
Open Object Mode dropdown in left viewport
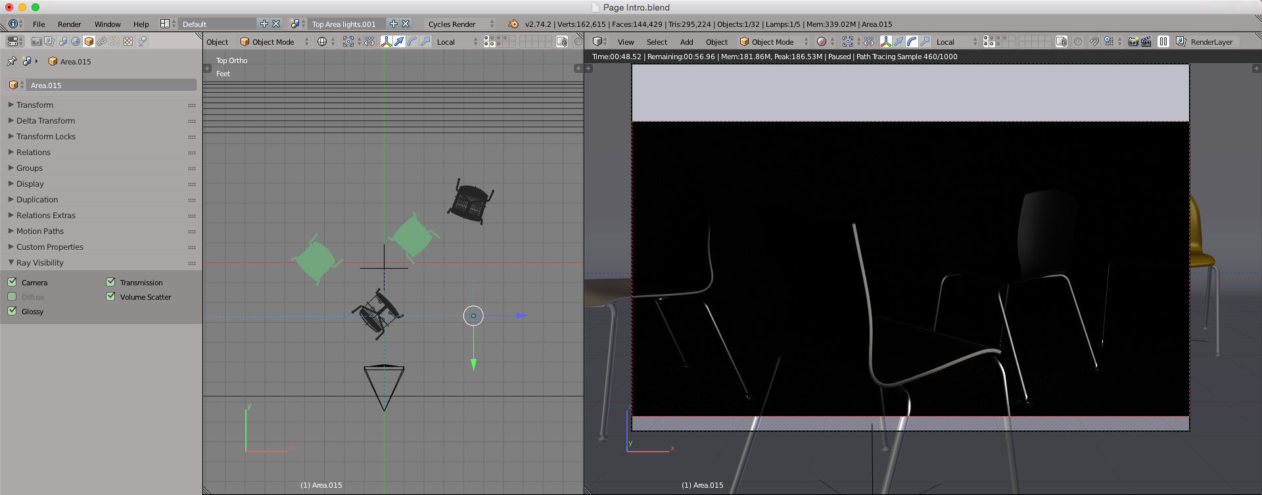click(273, 41)
